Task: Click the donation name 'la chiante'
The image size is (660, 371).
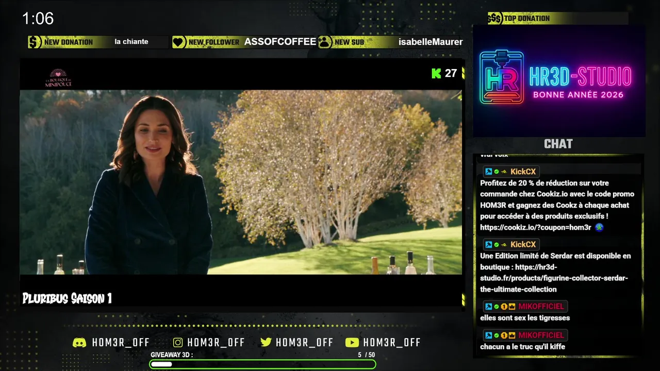Action: [x=131, y=42]
